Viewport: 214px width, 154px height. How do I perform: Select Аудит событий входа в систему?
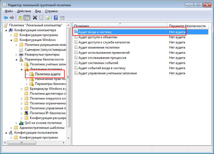click(102, 68)
